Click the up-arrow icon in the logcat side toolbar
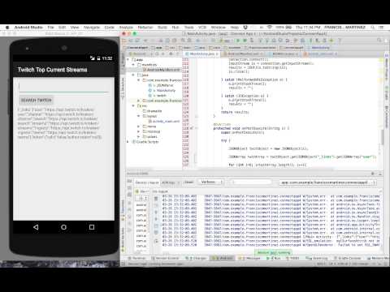 click(x=156, y=213)
